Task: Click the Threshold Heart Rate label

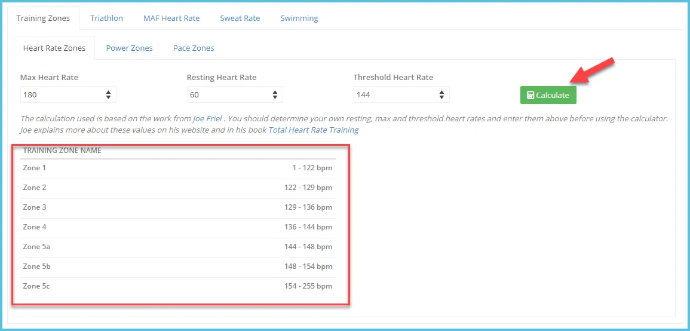Action: [394, 78]
